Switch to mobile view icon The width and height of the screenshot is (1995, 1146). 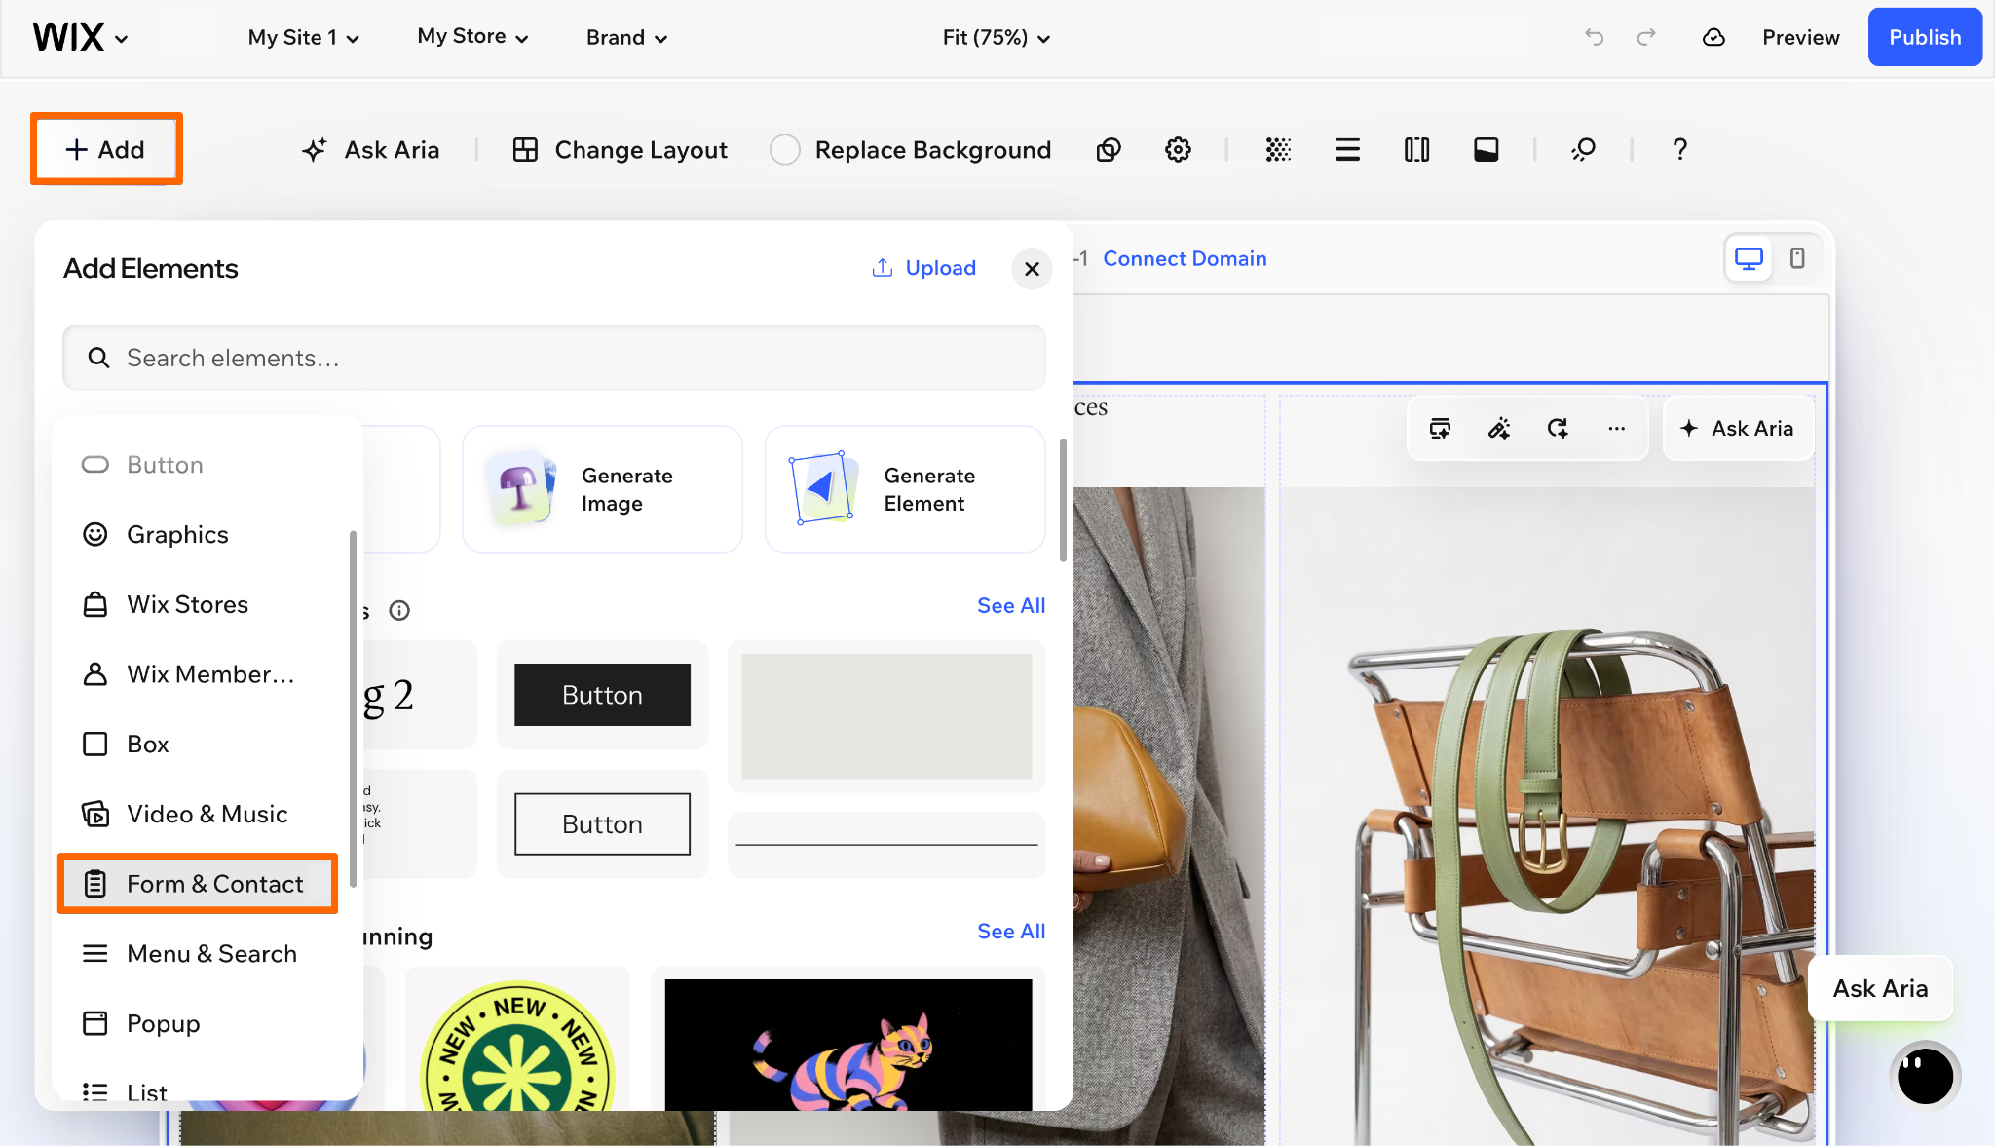pyautogui.click(x=1797, y=258)
